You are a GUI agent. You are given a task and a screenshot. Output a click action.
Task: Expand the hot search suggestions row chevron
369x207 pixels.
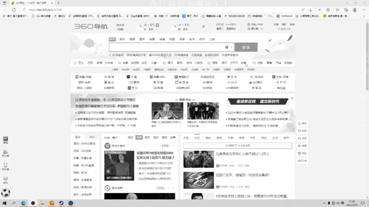[x=256, y=55]
